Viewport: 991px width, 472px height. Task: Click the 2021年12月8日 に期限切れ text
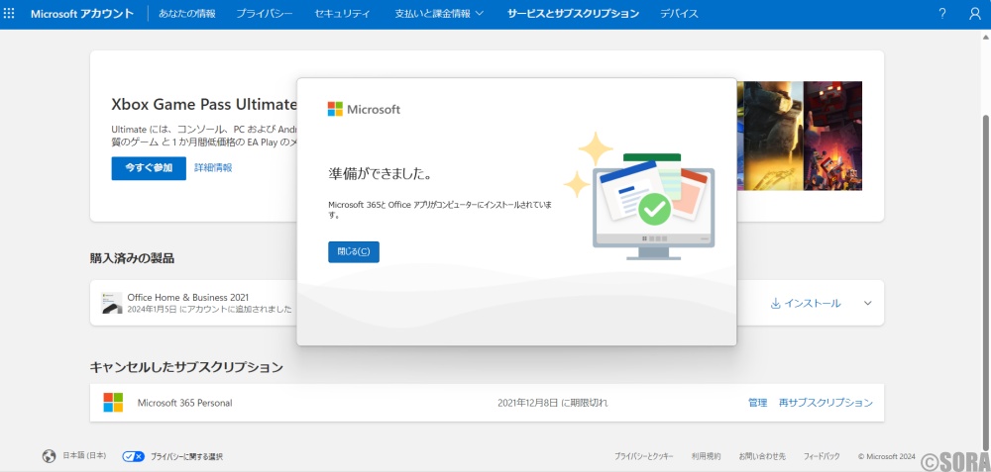[x=553, y=403]
